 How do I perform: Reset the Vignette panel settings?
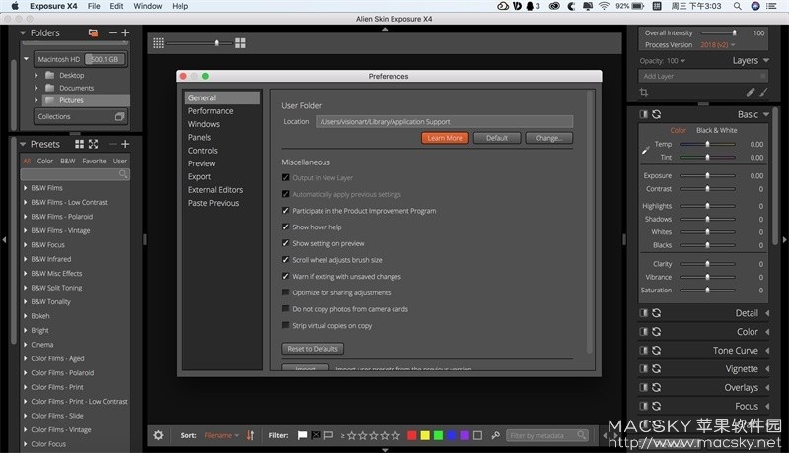[657, 368]
